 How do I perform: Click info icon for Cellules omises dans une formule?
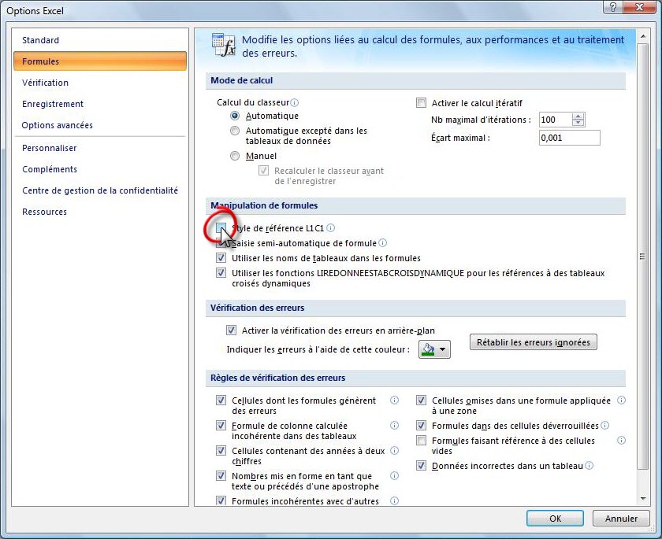[622, 400]
